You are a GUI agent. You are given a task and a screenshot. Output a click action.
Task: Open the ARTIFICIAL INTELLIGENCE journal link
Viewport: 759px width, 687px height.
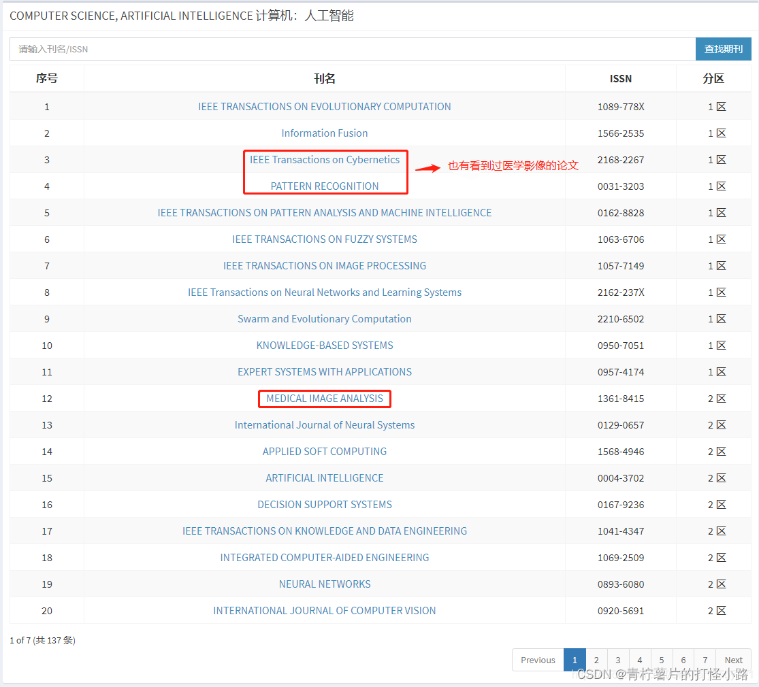[x=324, y=478]
